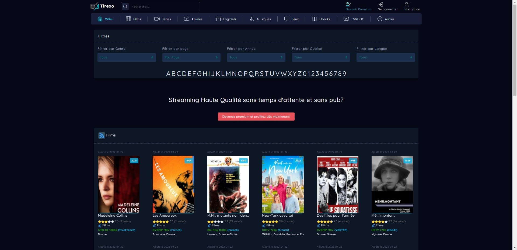This screenshot has height=250, width=517.
Task: Open the letter M alphabet filter
Action: [228, 73]
